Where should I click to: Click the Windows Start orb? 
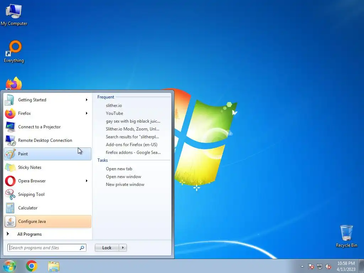tap(10, 266)
